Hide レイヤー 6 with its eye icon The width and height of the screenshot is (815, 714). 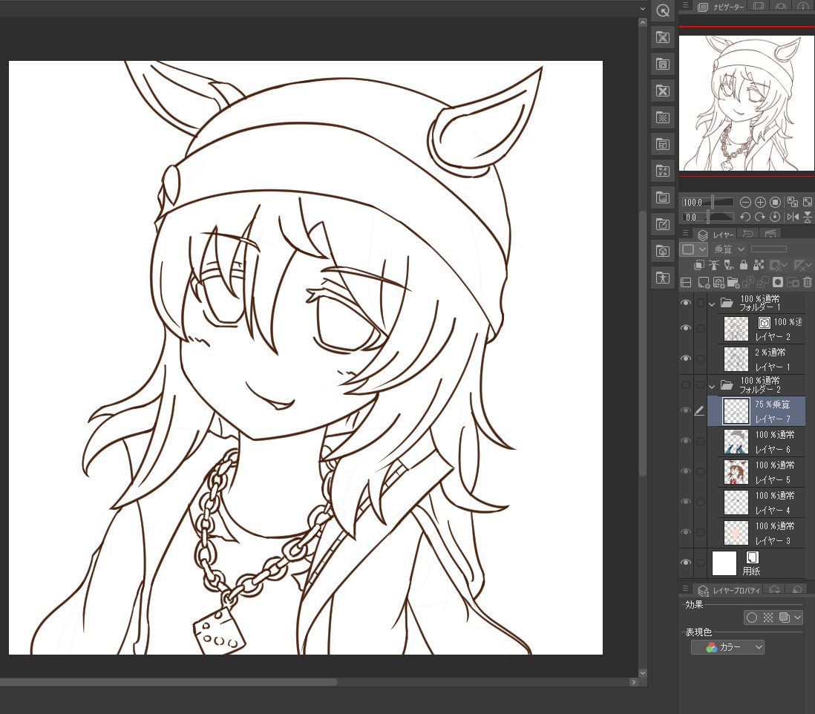click(x=686, y=441)
